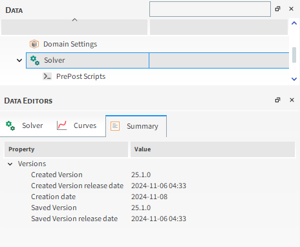Click Saved Version release date value

158,219
